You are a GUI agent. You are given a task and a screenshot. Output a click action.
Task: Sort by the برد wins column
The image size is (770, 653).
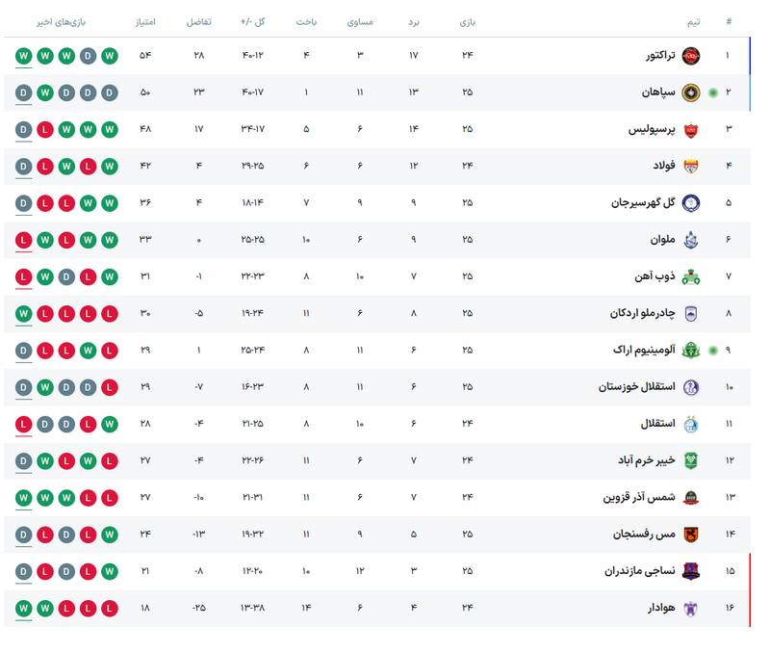pyautogui.click(x=414, y=21)
